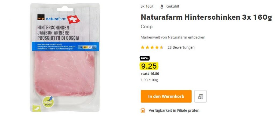The width and height of the screenshot is (275, 116).
Task: Click the easy open badge on package
Action: (48, 101)
